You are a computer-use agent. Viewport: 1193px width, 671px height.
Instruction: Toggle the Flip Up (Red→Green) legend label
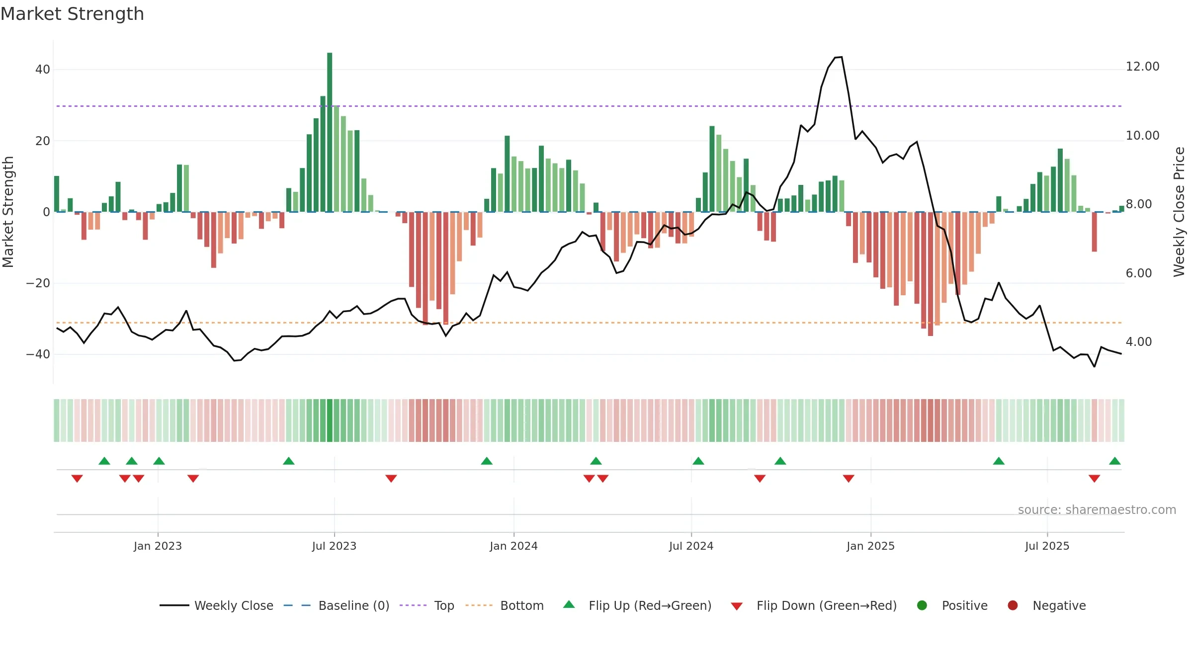click(650, 605)
